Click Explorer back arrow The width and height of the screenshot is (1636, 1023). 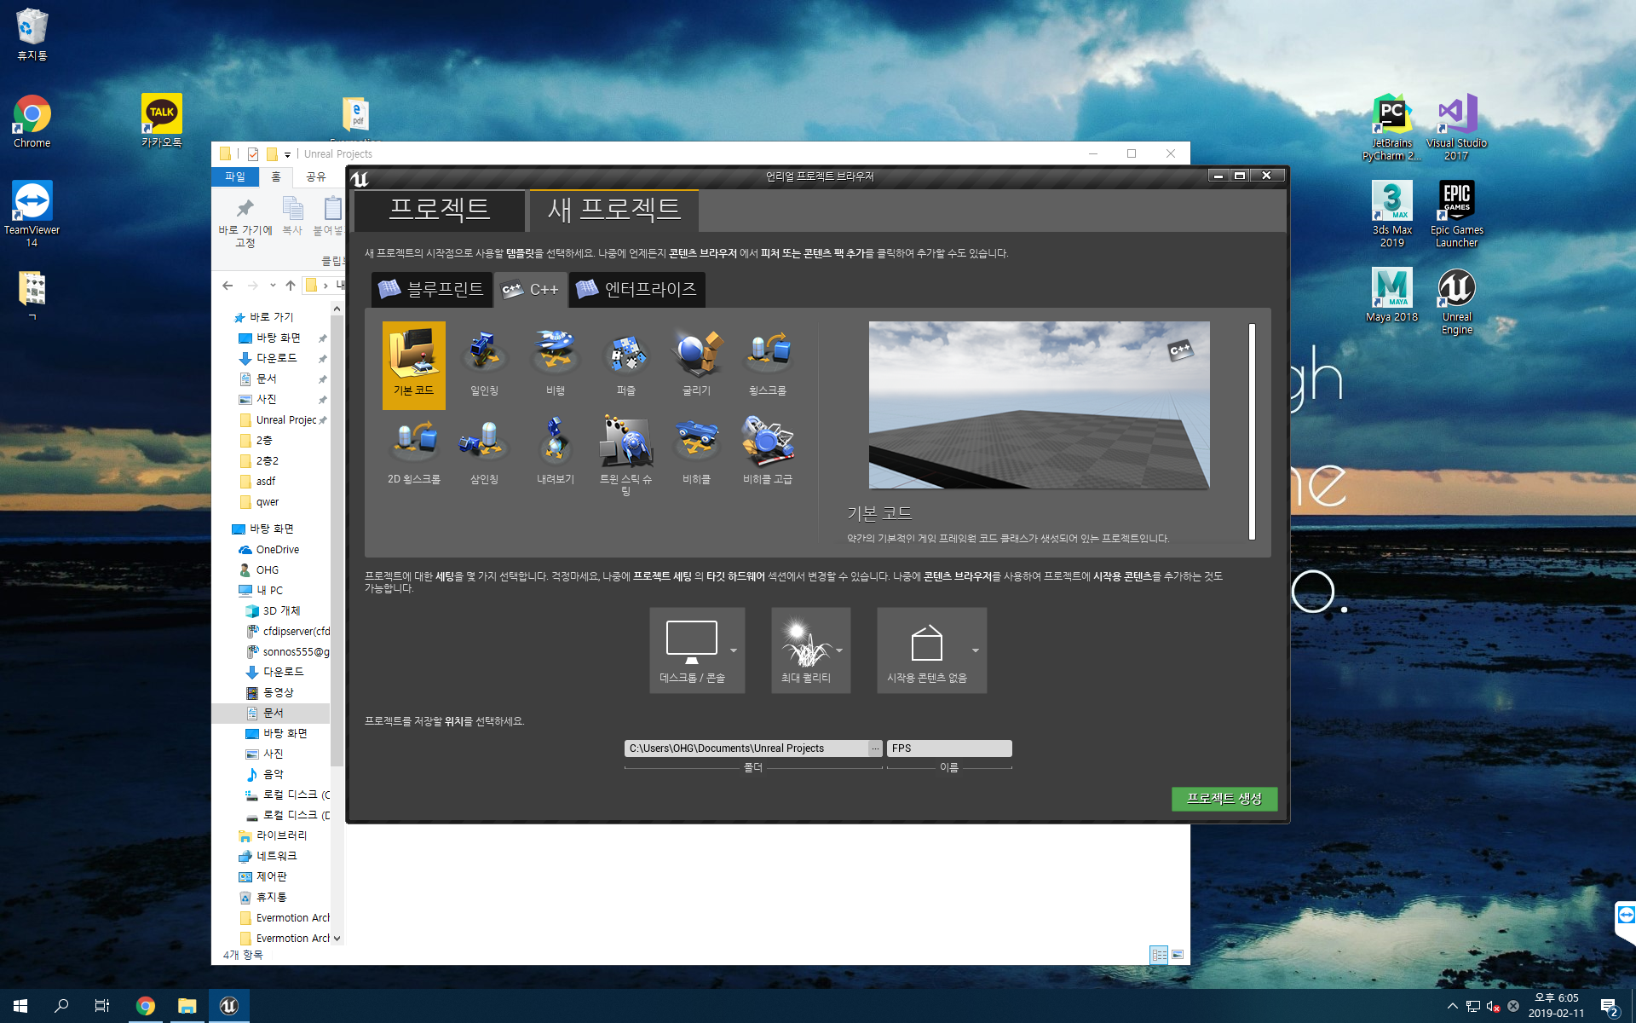tap(228, 286)
